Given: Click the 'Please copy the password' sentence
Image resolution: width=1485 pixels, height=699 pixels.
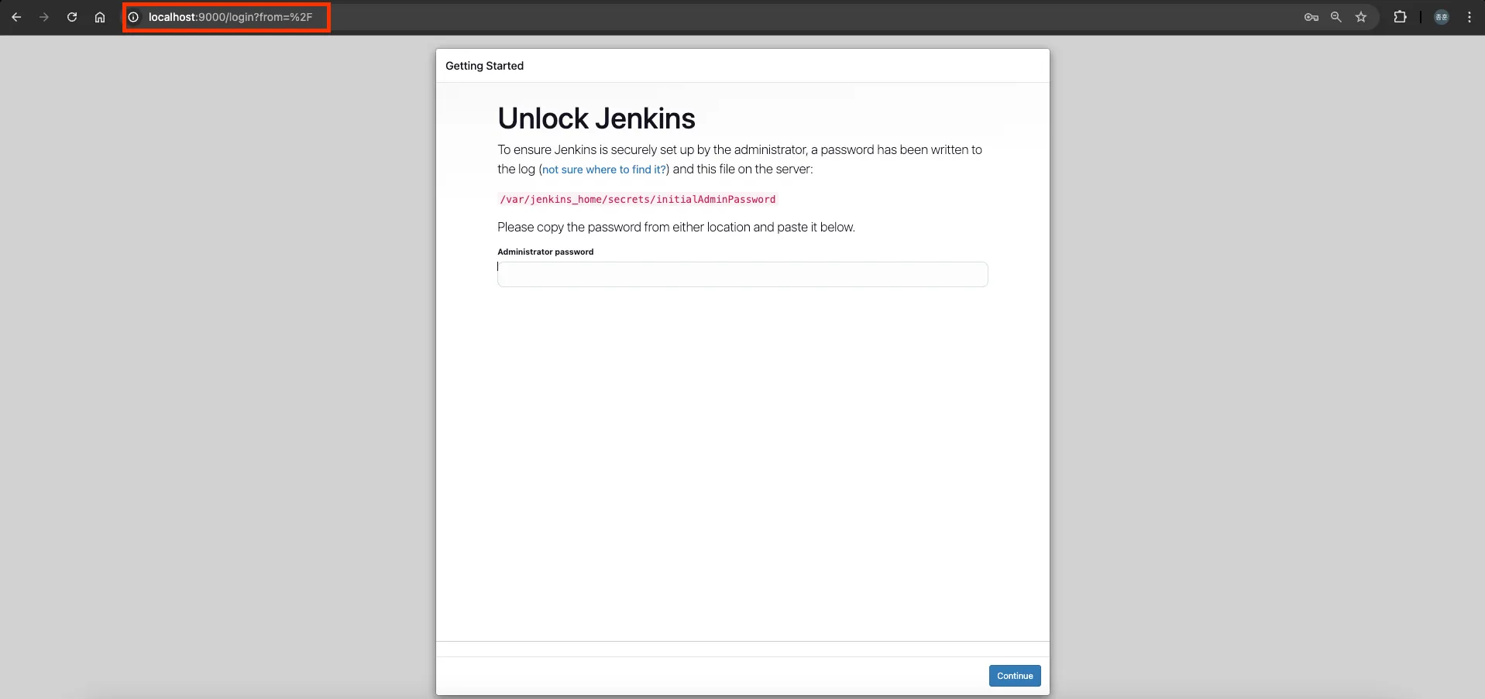Looking at the screenshot, I should 676,228.
